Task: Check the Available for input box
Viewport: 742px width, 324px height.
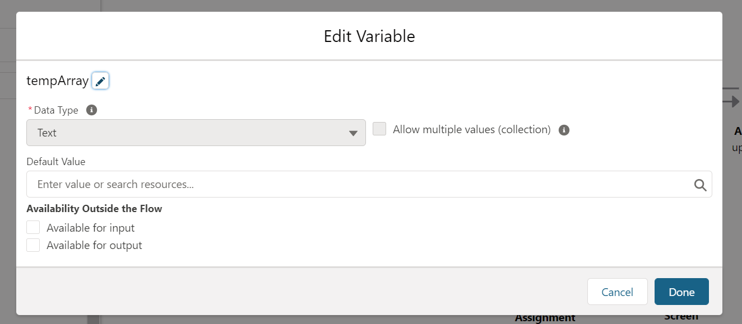Action: pos(33,227)
